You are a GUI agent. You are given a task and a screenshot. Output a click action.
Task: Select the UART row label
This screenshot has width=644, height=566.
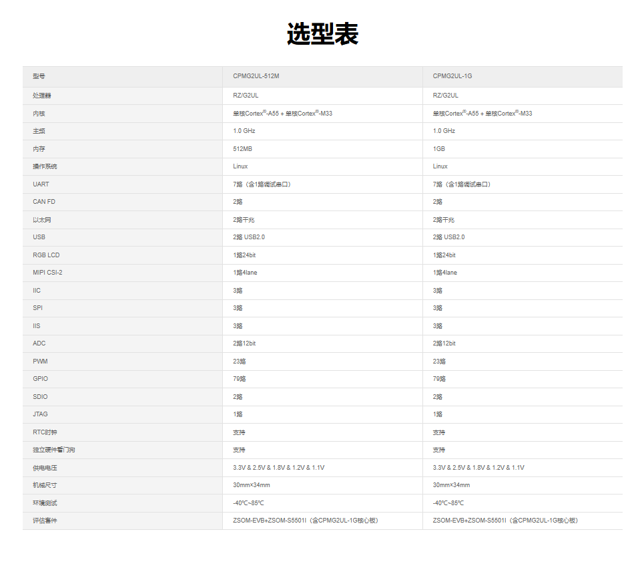coord(41,184)
